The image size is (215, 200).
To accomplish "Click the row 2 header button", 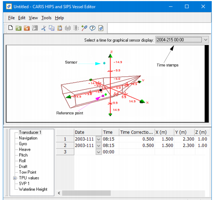I will coord(65,145).
